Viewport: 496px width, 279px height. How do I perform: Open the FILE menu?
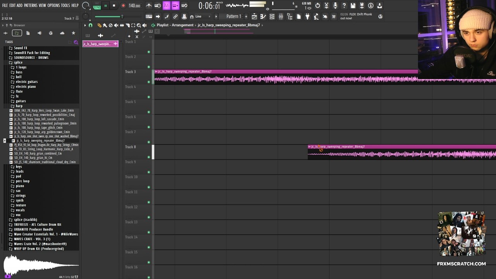click(5, 5)
